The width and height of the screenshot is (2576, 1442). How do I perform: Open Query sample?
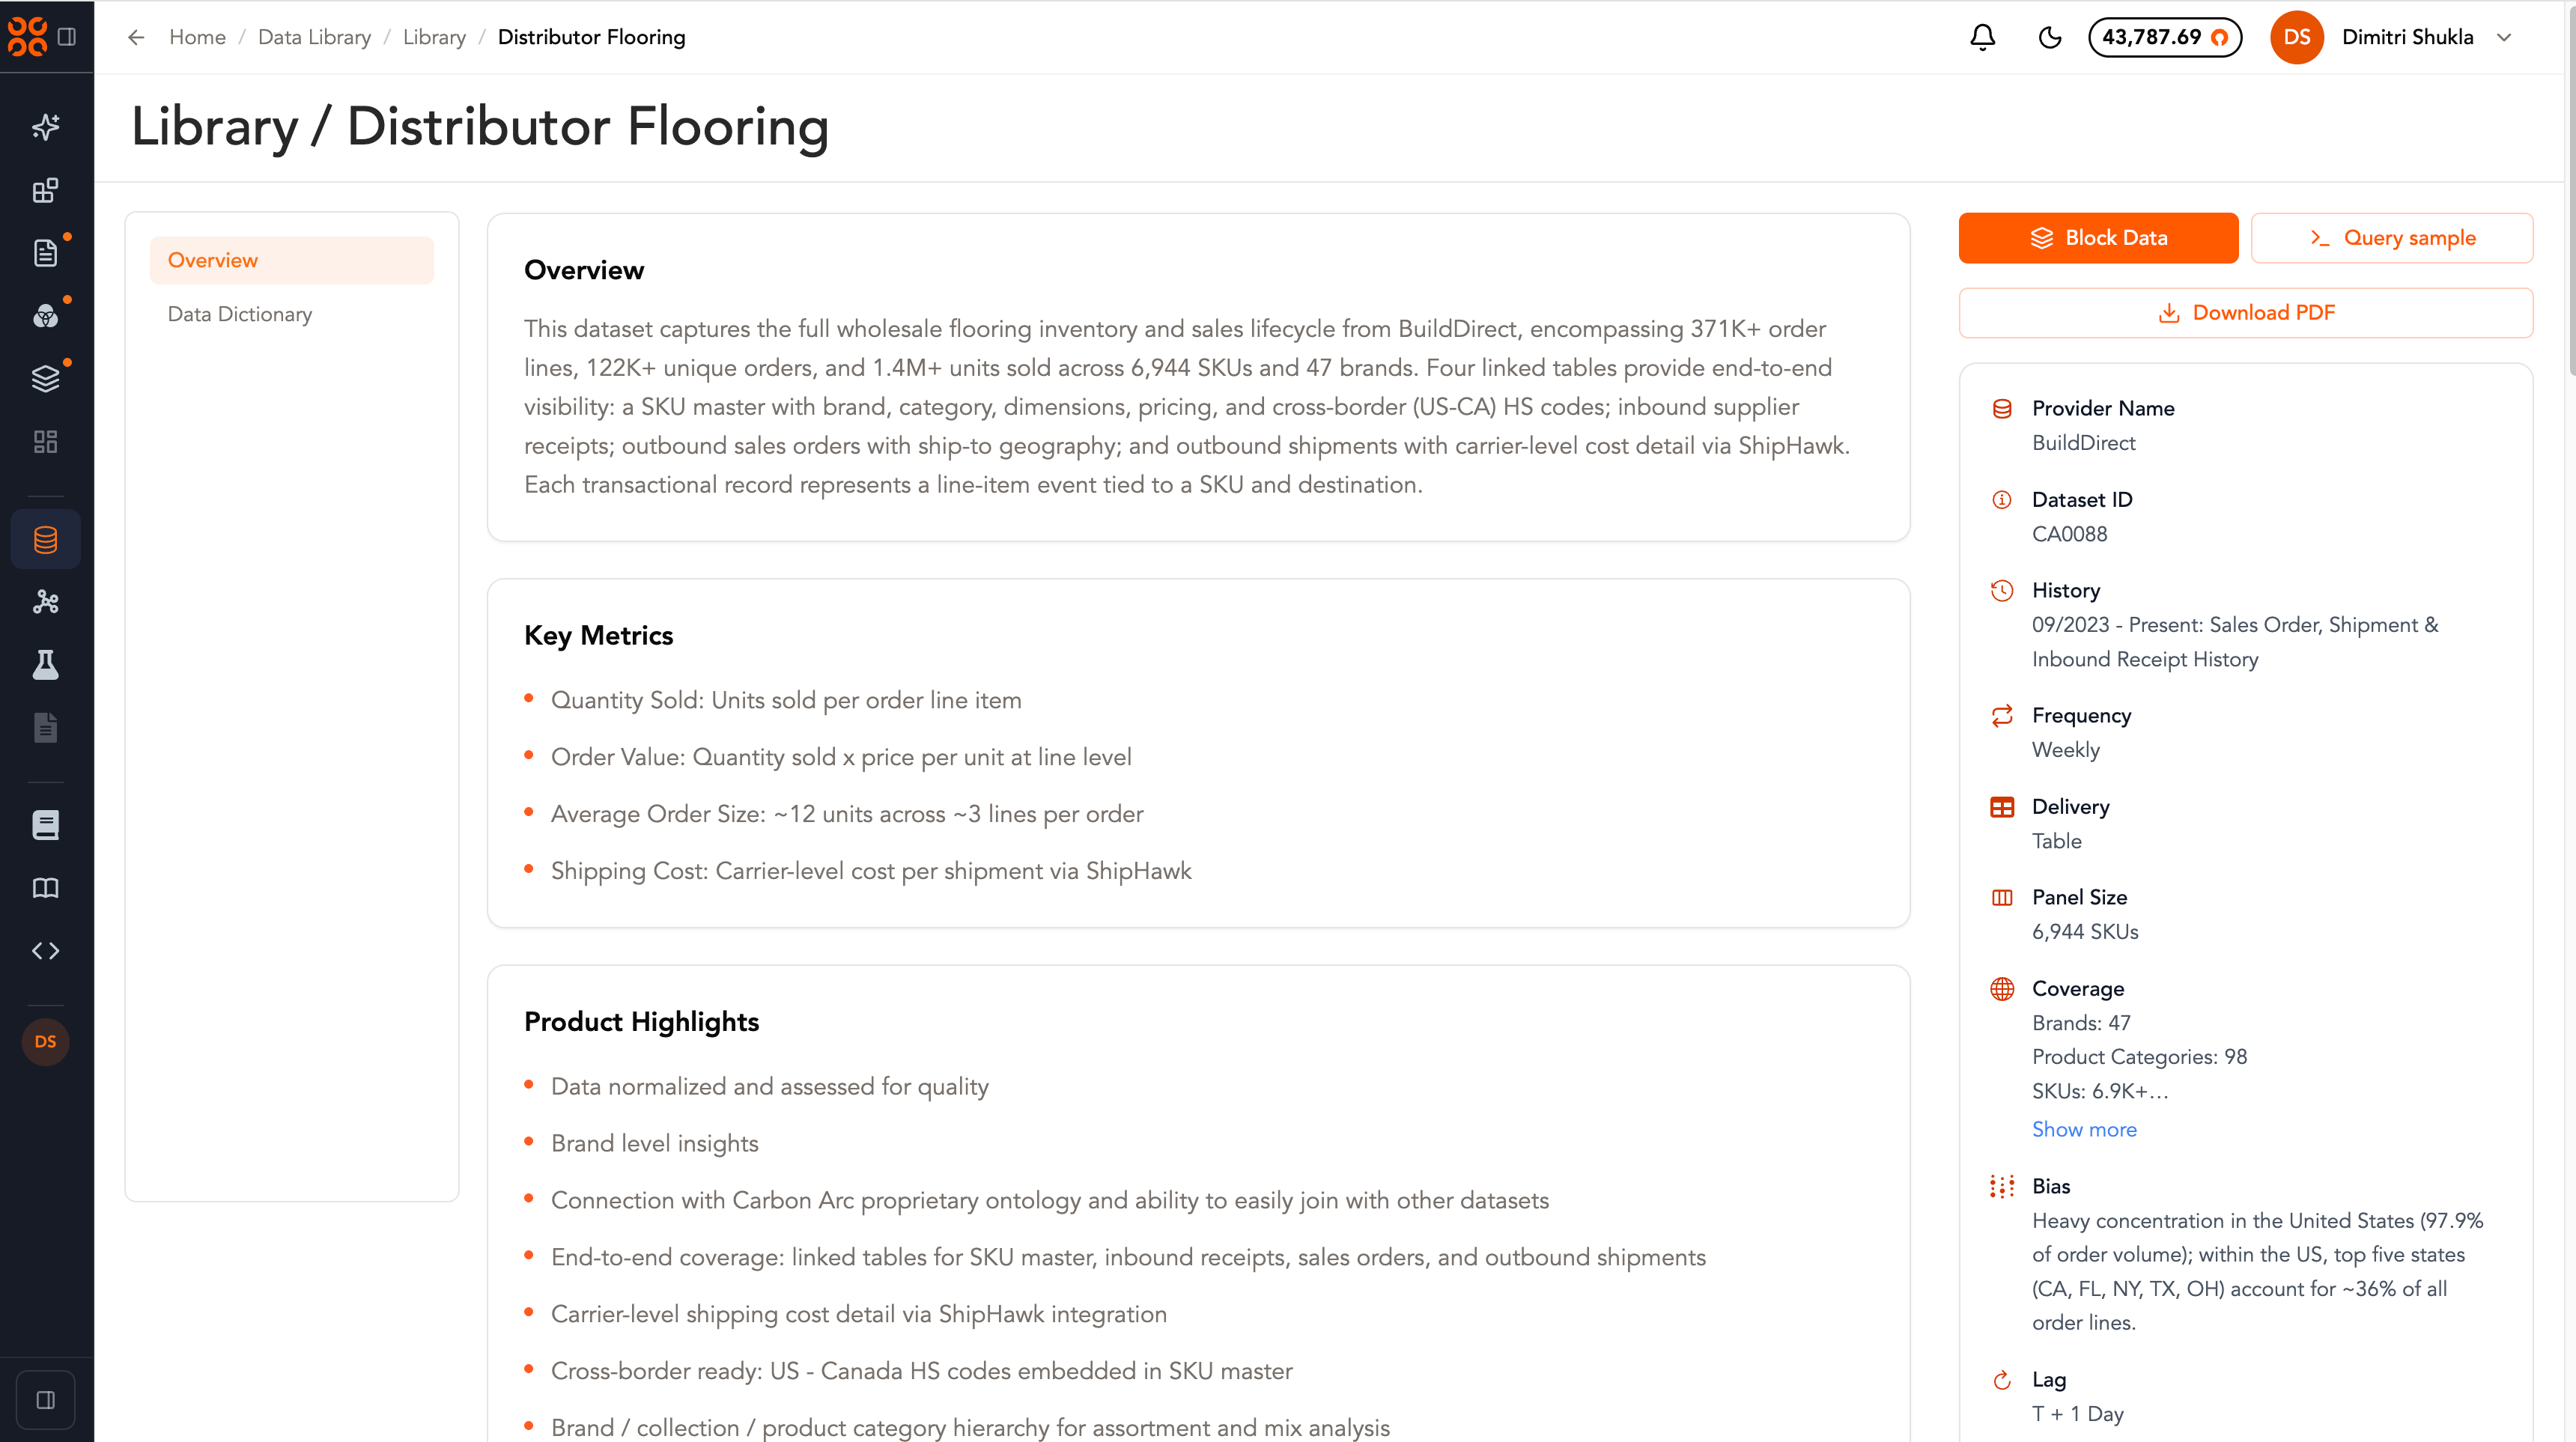(2391, 238)
